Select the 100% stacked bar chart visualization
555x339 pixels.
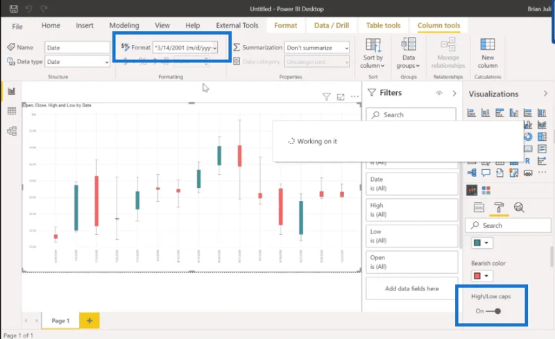click(x=528, y=113)
